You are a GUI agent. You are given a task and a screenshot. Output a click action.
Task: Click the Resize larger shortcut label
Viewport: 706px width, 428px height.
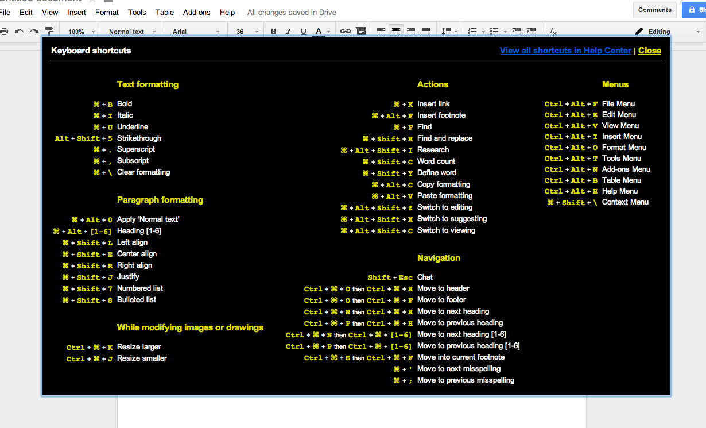(139, 347)
